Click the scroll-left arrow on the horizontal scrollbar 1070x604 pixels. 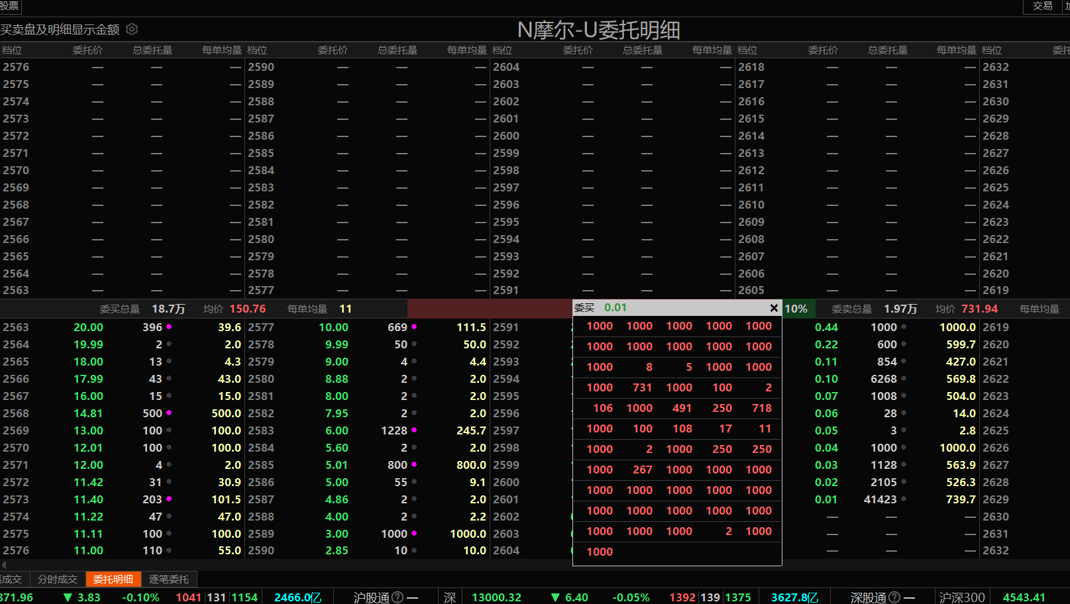tap(4, 564)
